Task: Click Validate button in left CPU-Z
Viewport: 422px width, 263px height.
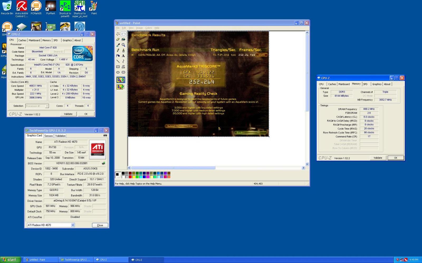Action: [x=68, y=114]
